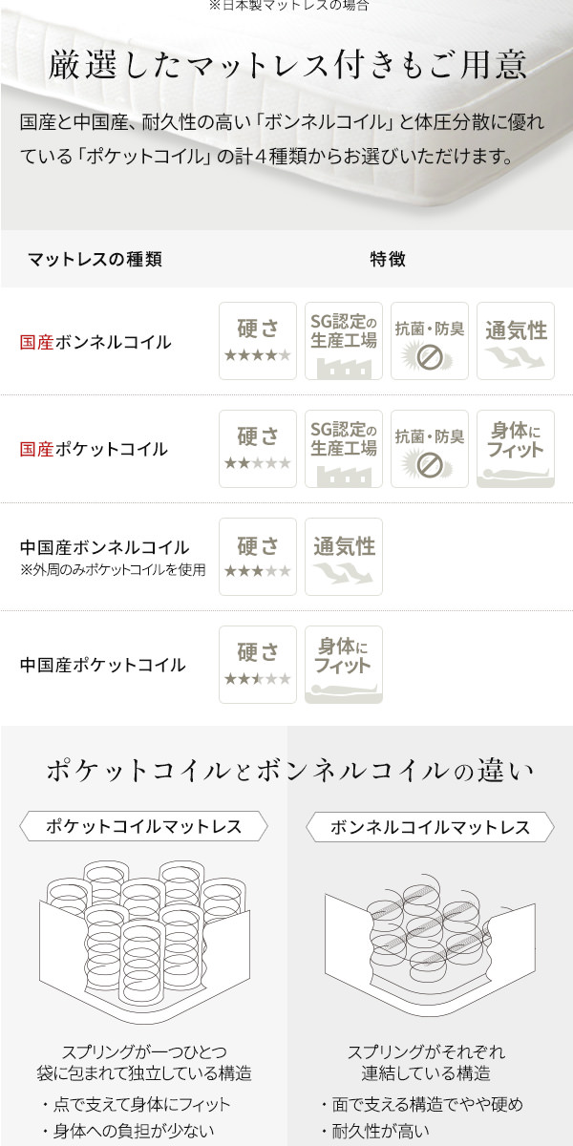
Task: Click the 硬さ badge for 国産ポケットコイル
Action: pyautogui.click(x=258, y=449)
